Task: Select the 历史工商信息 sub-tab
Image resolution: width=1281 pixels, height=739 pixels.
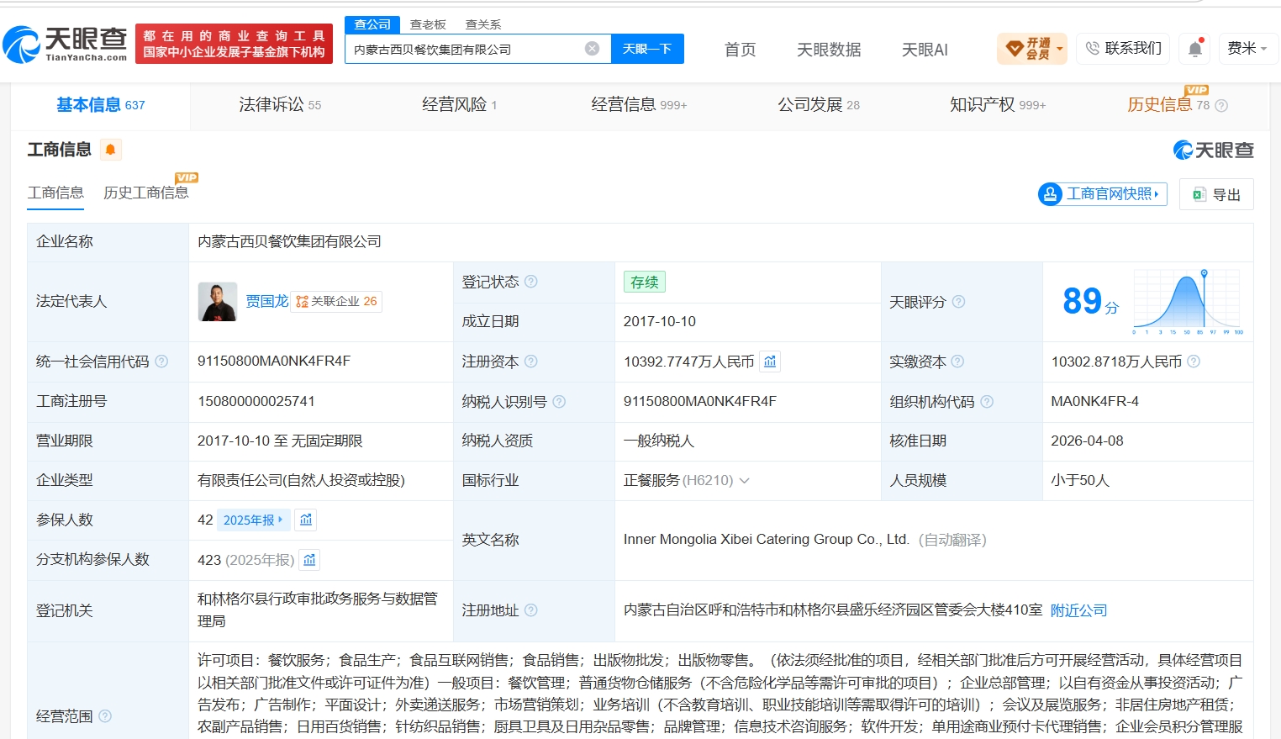Action: [146, 193]
